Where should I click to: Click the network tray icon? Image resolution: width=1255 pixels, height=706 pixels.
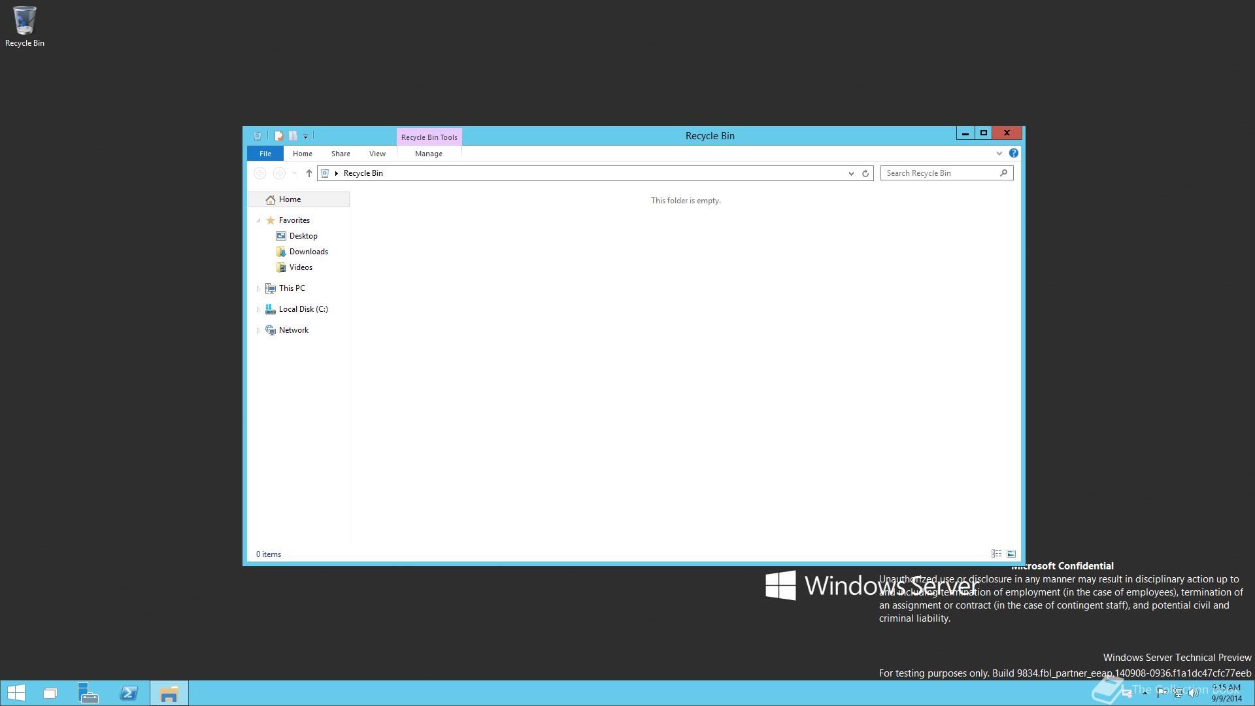point(1178,693)
